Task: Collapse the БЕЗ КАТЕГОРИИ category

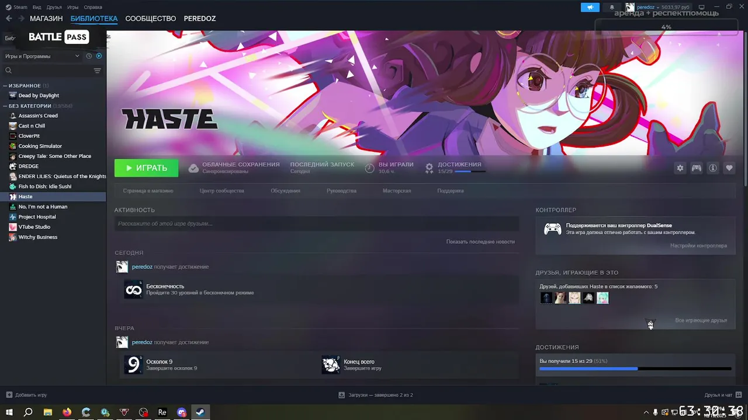Action: [x=5, y=106]
